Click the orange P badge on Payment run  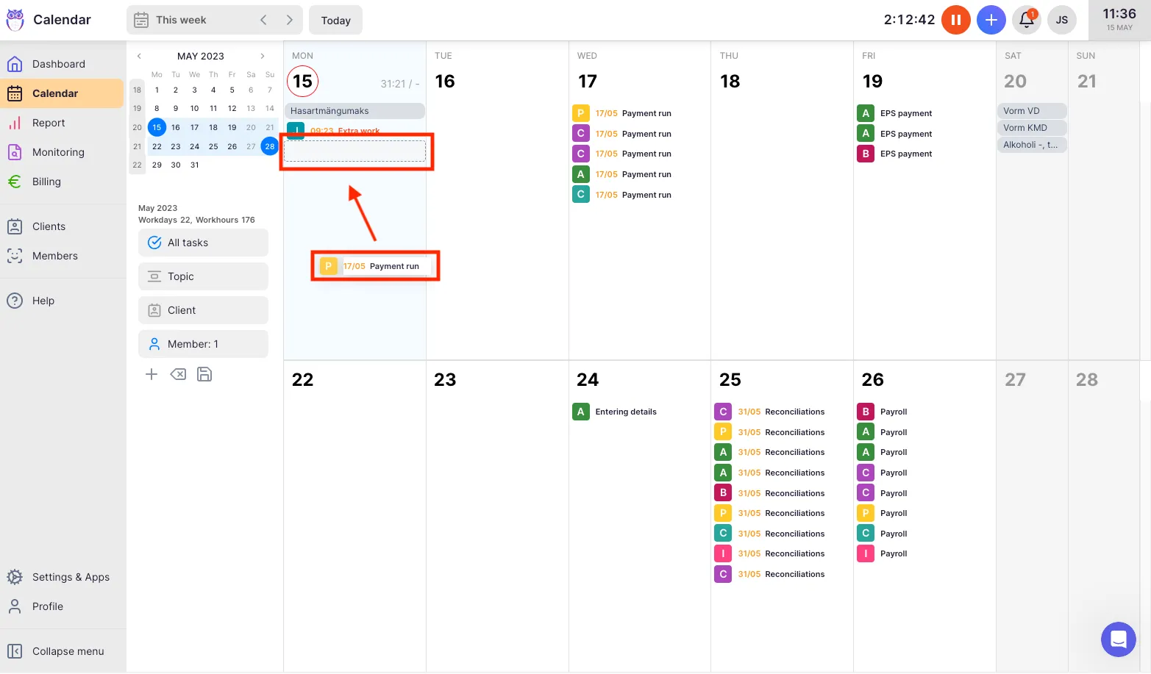329,266
